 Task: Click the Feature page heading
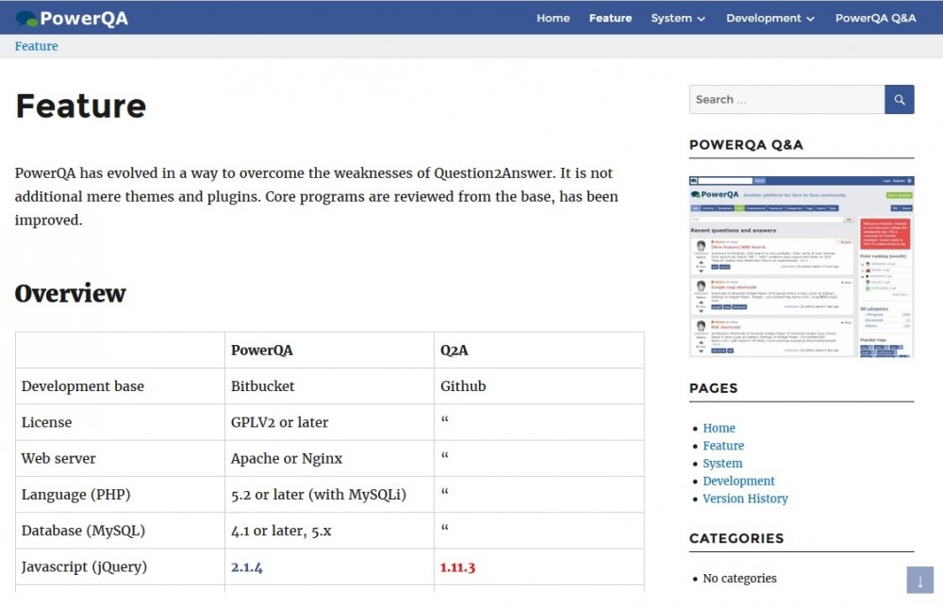81,106
